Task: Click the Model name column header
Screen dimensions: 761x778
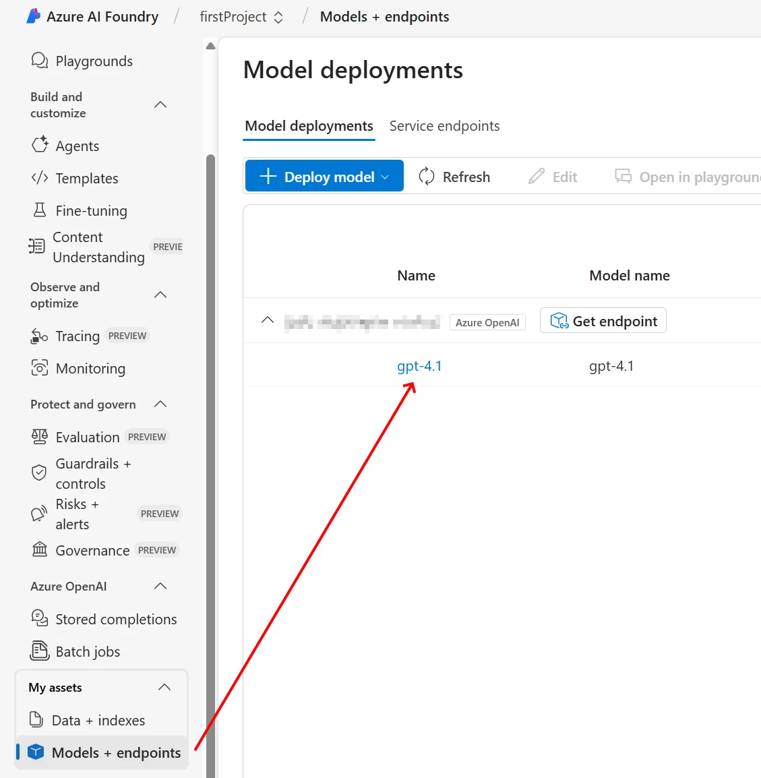Action: tap(630, 275)
